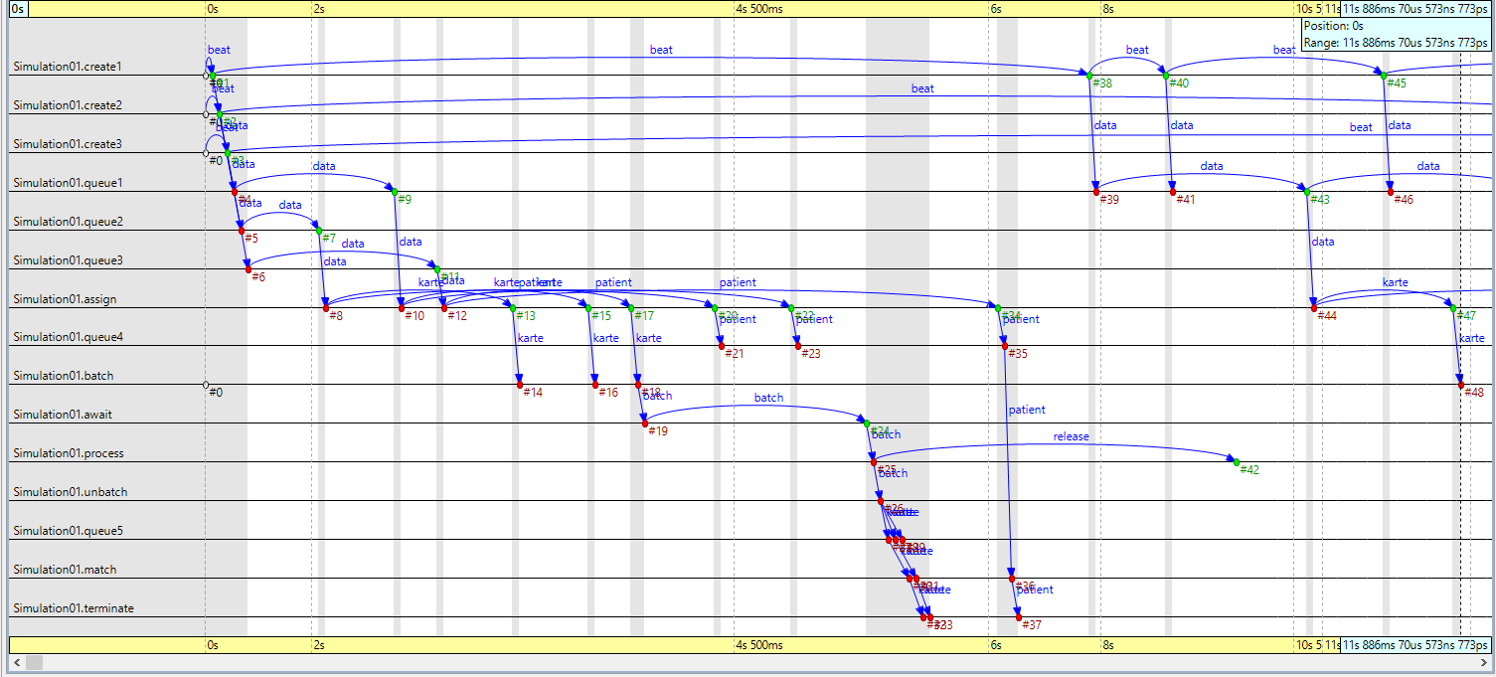Choose the Simulation01.match axis label
This screenshot has width=1496, height=677.
coord(65,570)
